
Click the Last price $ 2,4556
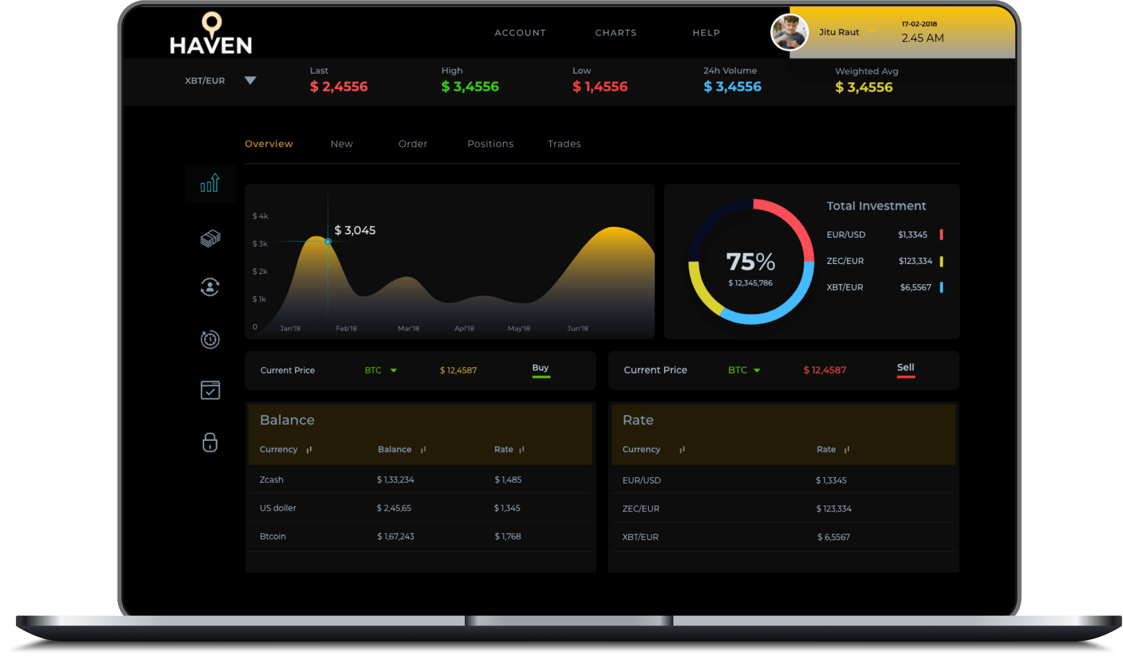pos(339,87)
